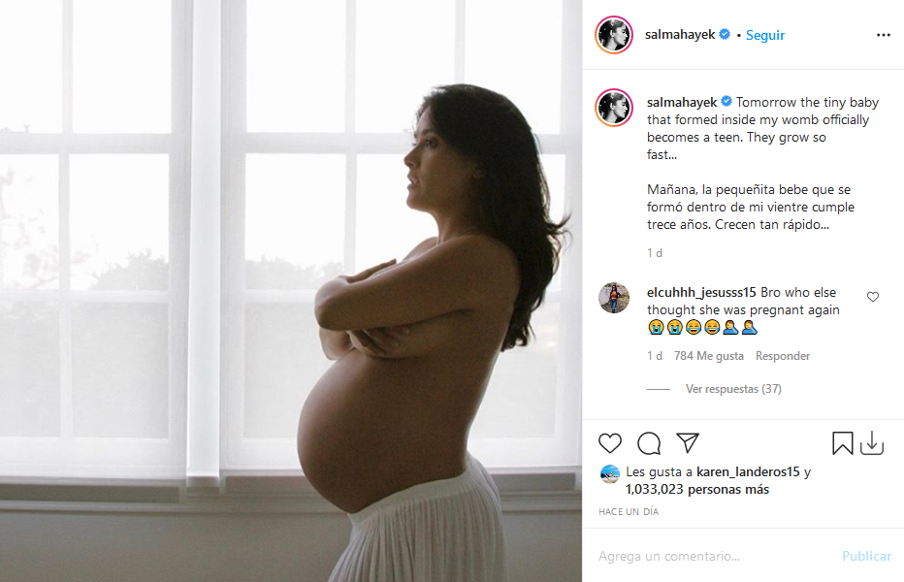Like the elcuhhh_jesusss15 comment
904x582 pixels.
pos(873,297)
